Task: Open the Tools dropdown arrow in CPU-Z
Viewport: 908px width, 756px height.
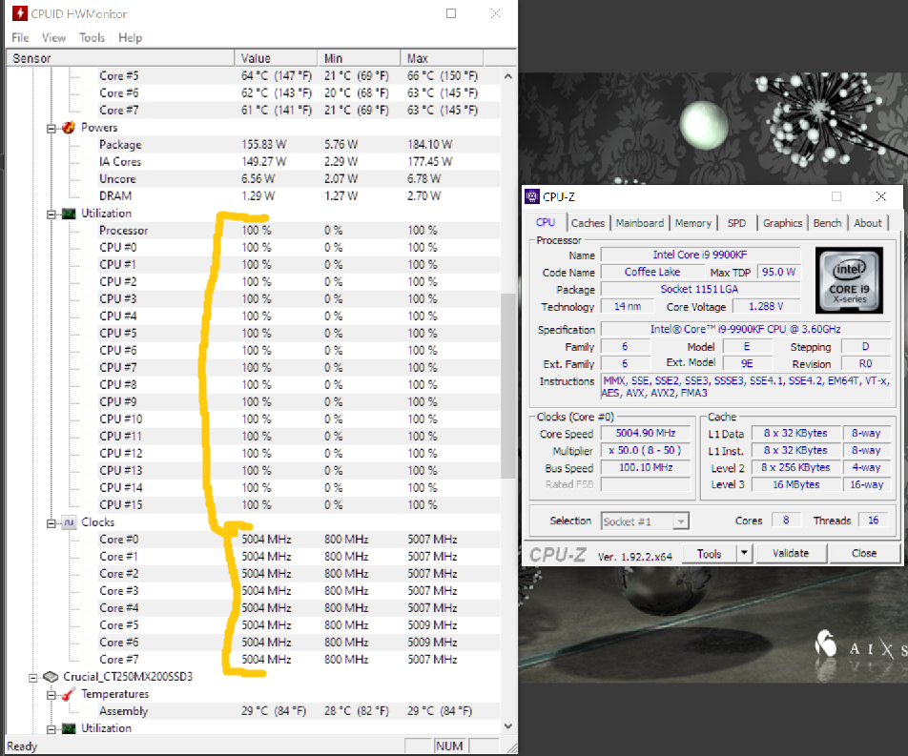Action: [x=744, y=553]
